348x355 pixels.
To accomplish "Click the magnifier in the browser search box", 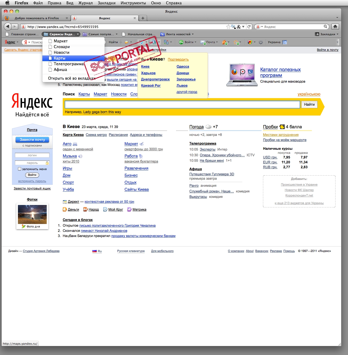I will (325, 27).
